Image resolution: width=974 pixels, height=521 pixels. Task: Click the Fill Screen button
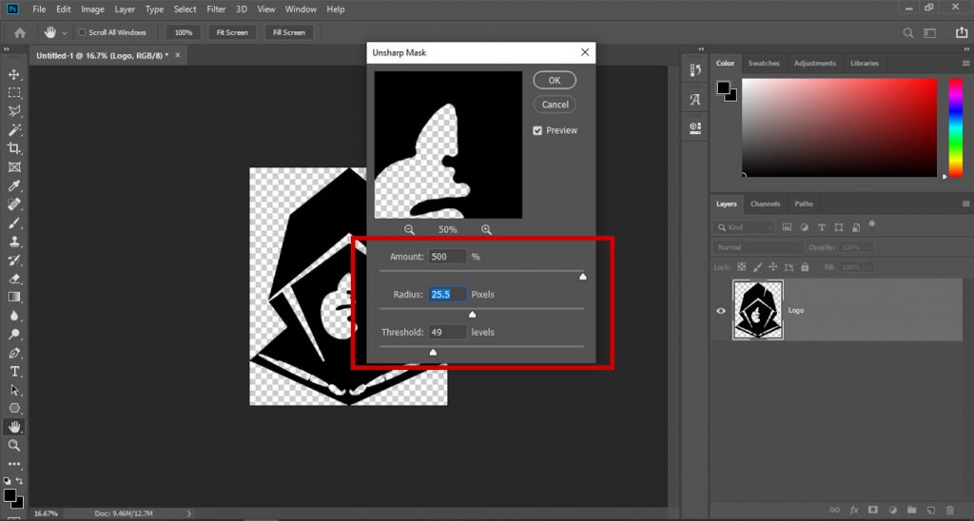point(289,32)
